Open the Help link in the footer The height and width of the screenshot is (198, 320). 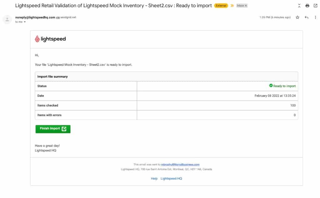pyautogui.click(x=154, y=178)
